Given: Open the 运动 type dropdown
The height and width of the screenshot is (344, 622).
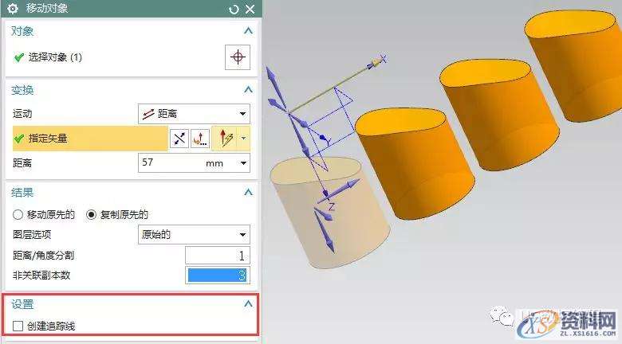Looking at the screenshot, I should click(194, 114).
